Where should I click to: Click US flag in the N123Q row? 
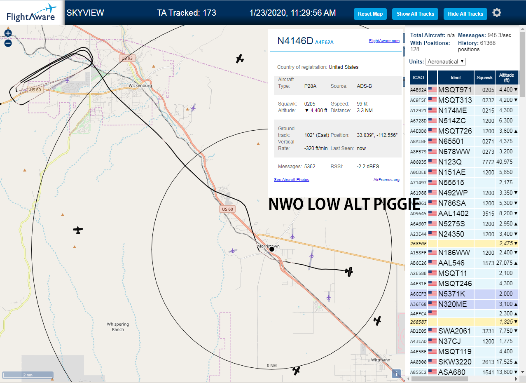pos(432,162)
